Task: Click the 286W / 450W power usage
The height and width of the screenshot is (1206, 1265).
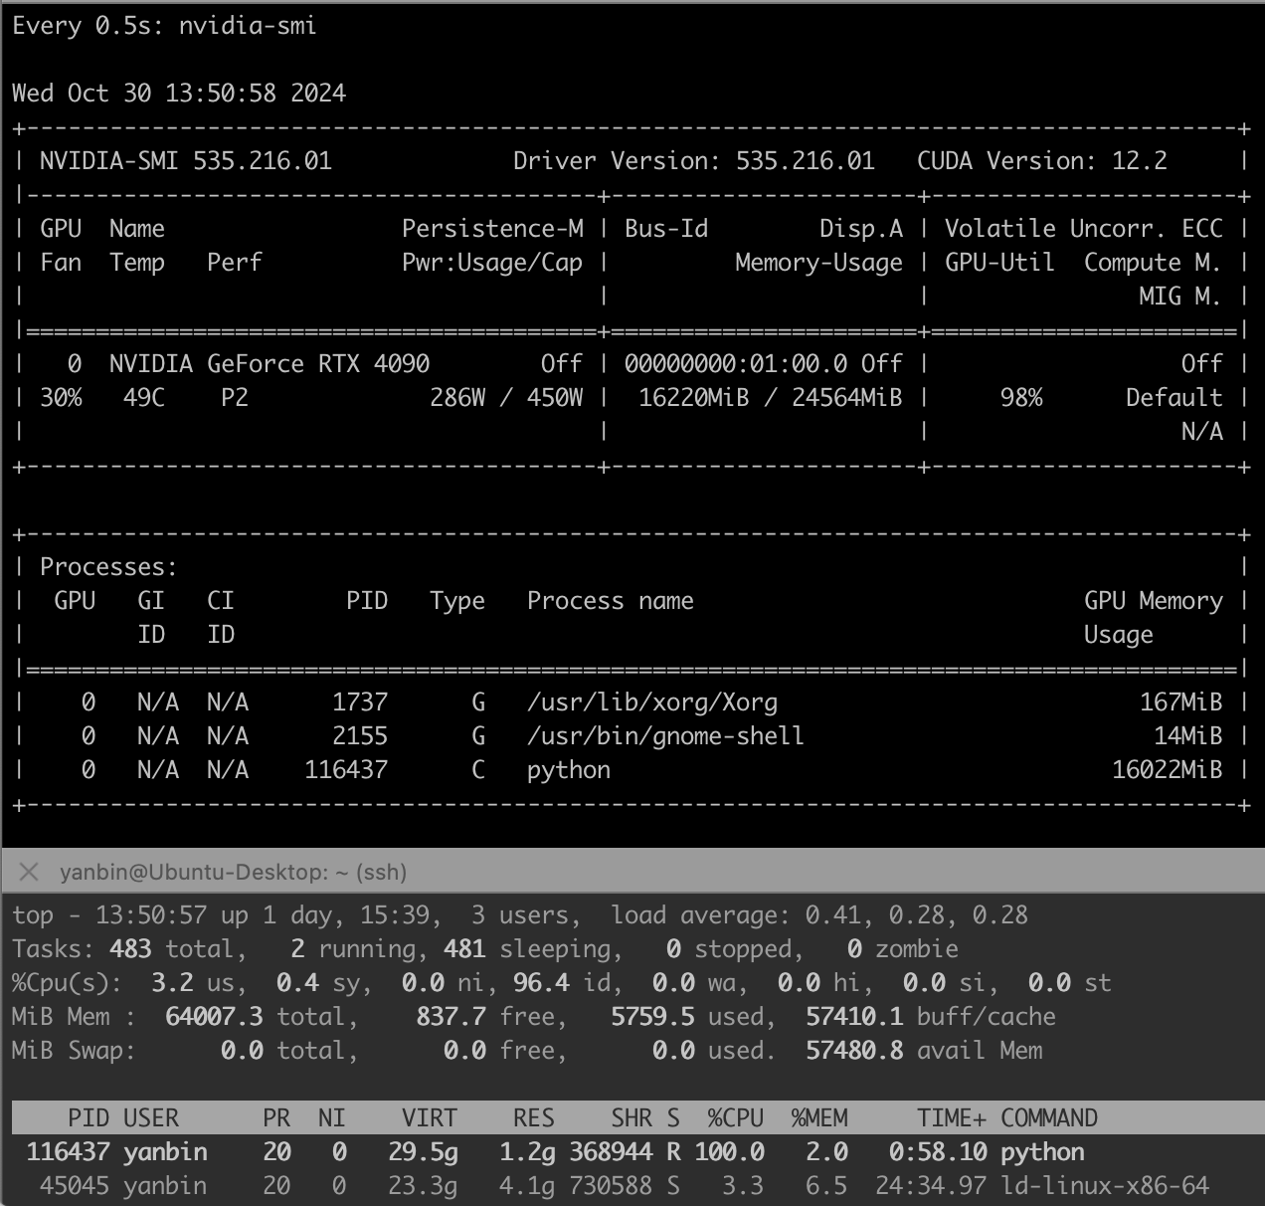Action: pyautogui.click(x=505, y=398)
